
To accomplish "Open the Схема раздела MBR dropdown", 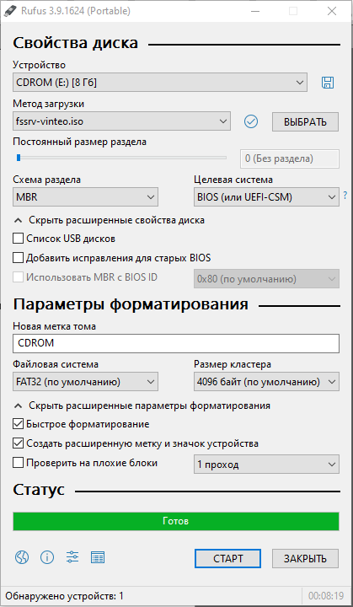I will (85, 197).
